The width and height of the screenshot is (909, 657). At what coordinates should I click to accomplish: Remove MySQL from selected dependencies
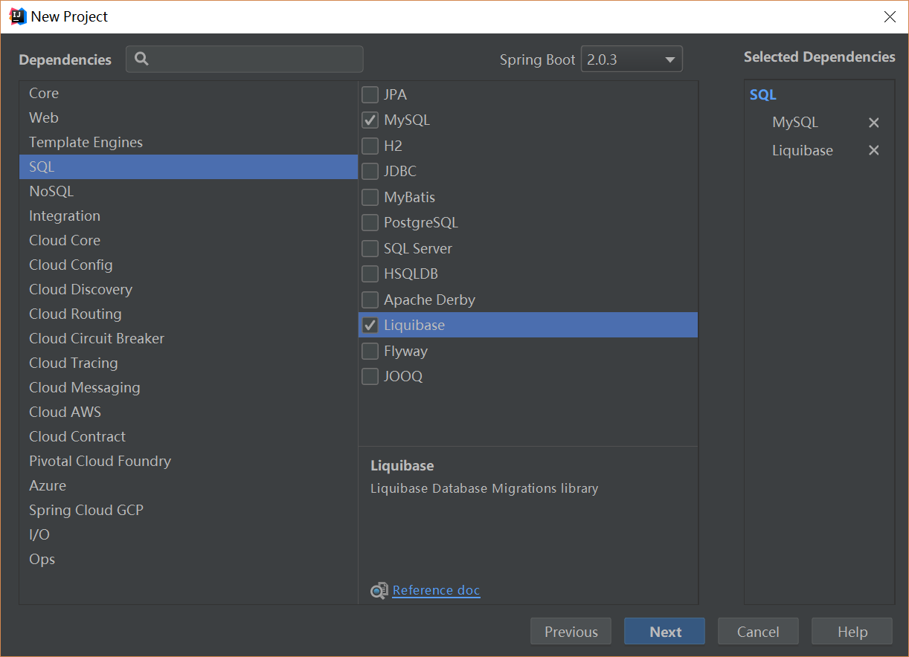[x=874, y=123]
